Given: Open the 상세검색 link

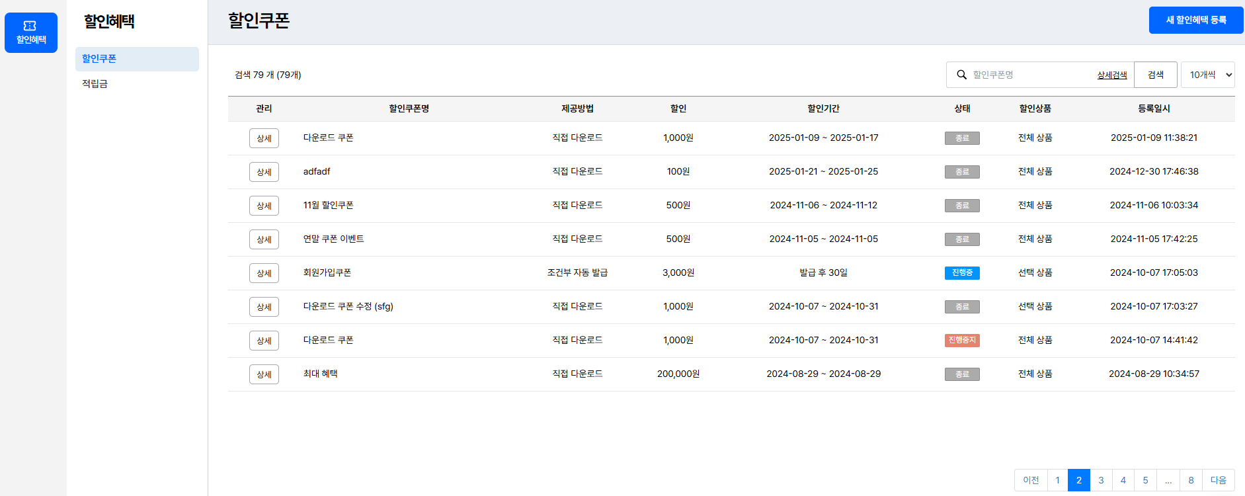Looking at the screenshot, I should [x=1111, y=75].
